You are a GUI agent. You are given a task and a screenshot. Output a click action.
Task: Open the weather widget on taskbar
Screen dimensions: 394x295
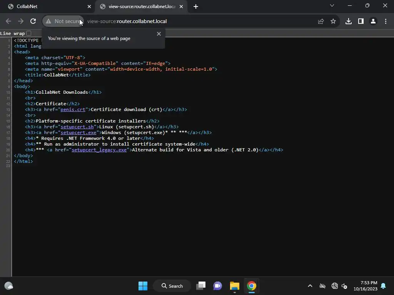(x=9, y=286)
